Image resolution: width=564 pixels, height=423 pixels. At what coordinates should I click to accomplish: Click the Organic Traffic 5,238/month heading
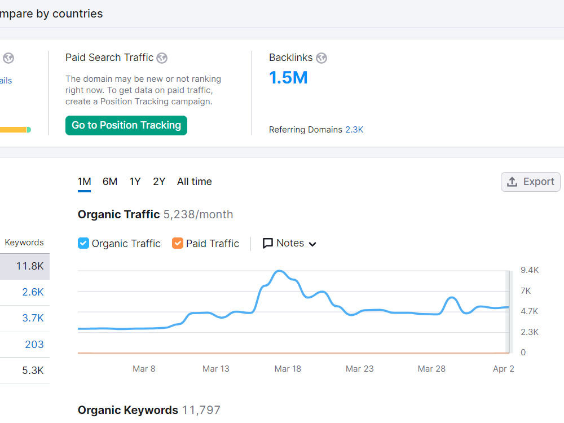click(156, 214)
